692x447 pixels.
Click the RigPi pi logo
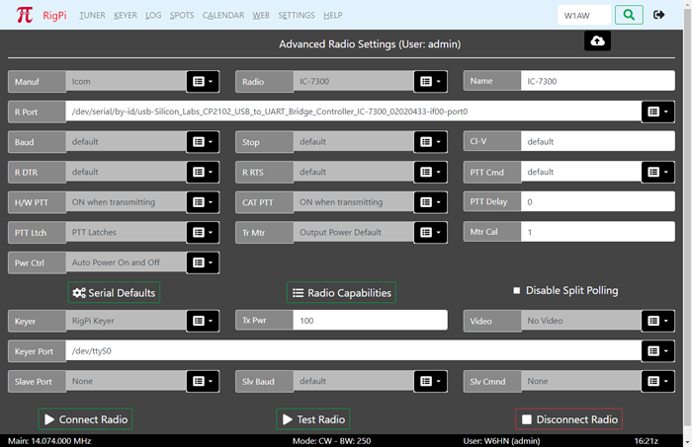pos(25,15)
